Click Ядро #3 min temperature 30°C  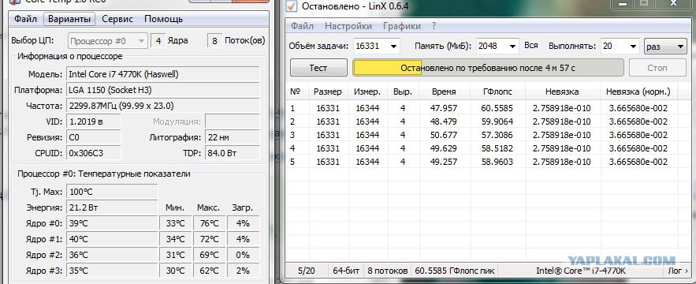pos(175,271)
